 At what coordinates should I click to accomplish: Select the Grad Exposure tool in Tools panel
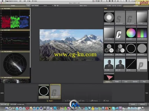(131, 18)
